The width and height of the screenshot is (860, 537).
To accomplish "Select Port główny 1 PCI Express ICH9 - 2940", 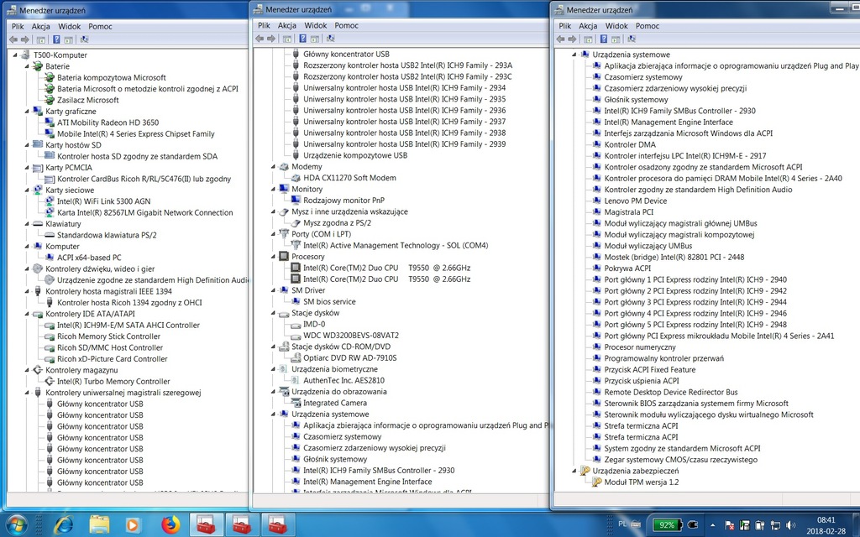I will point(695,279).
